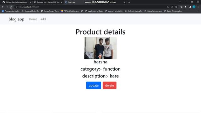The width and height of the screenshot is (201, 113).
Task: Click the blue update button
Action: click(x=94, y=85)
